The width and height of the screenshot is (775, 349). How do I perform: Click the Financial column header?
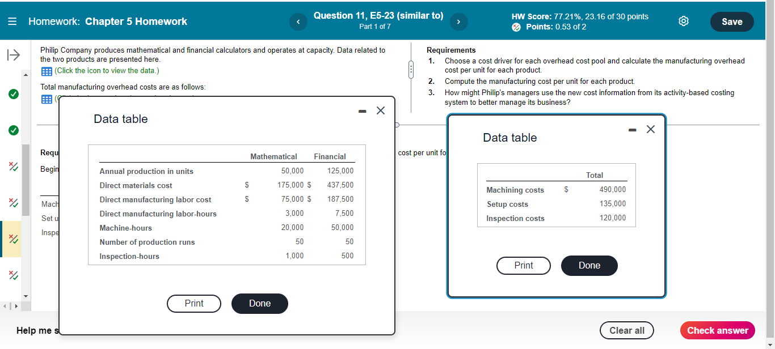(330, 156)
